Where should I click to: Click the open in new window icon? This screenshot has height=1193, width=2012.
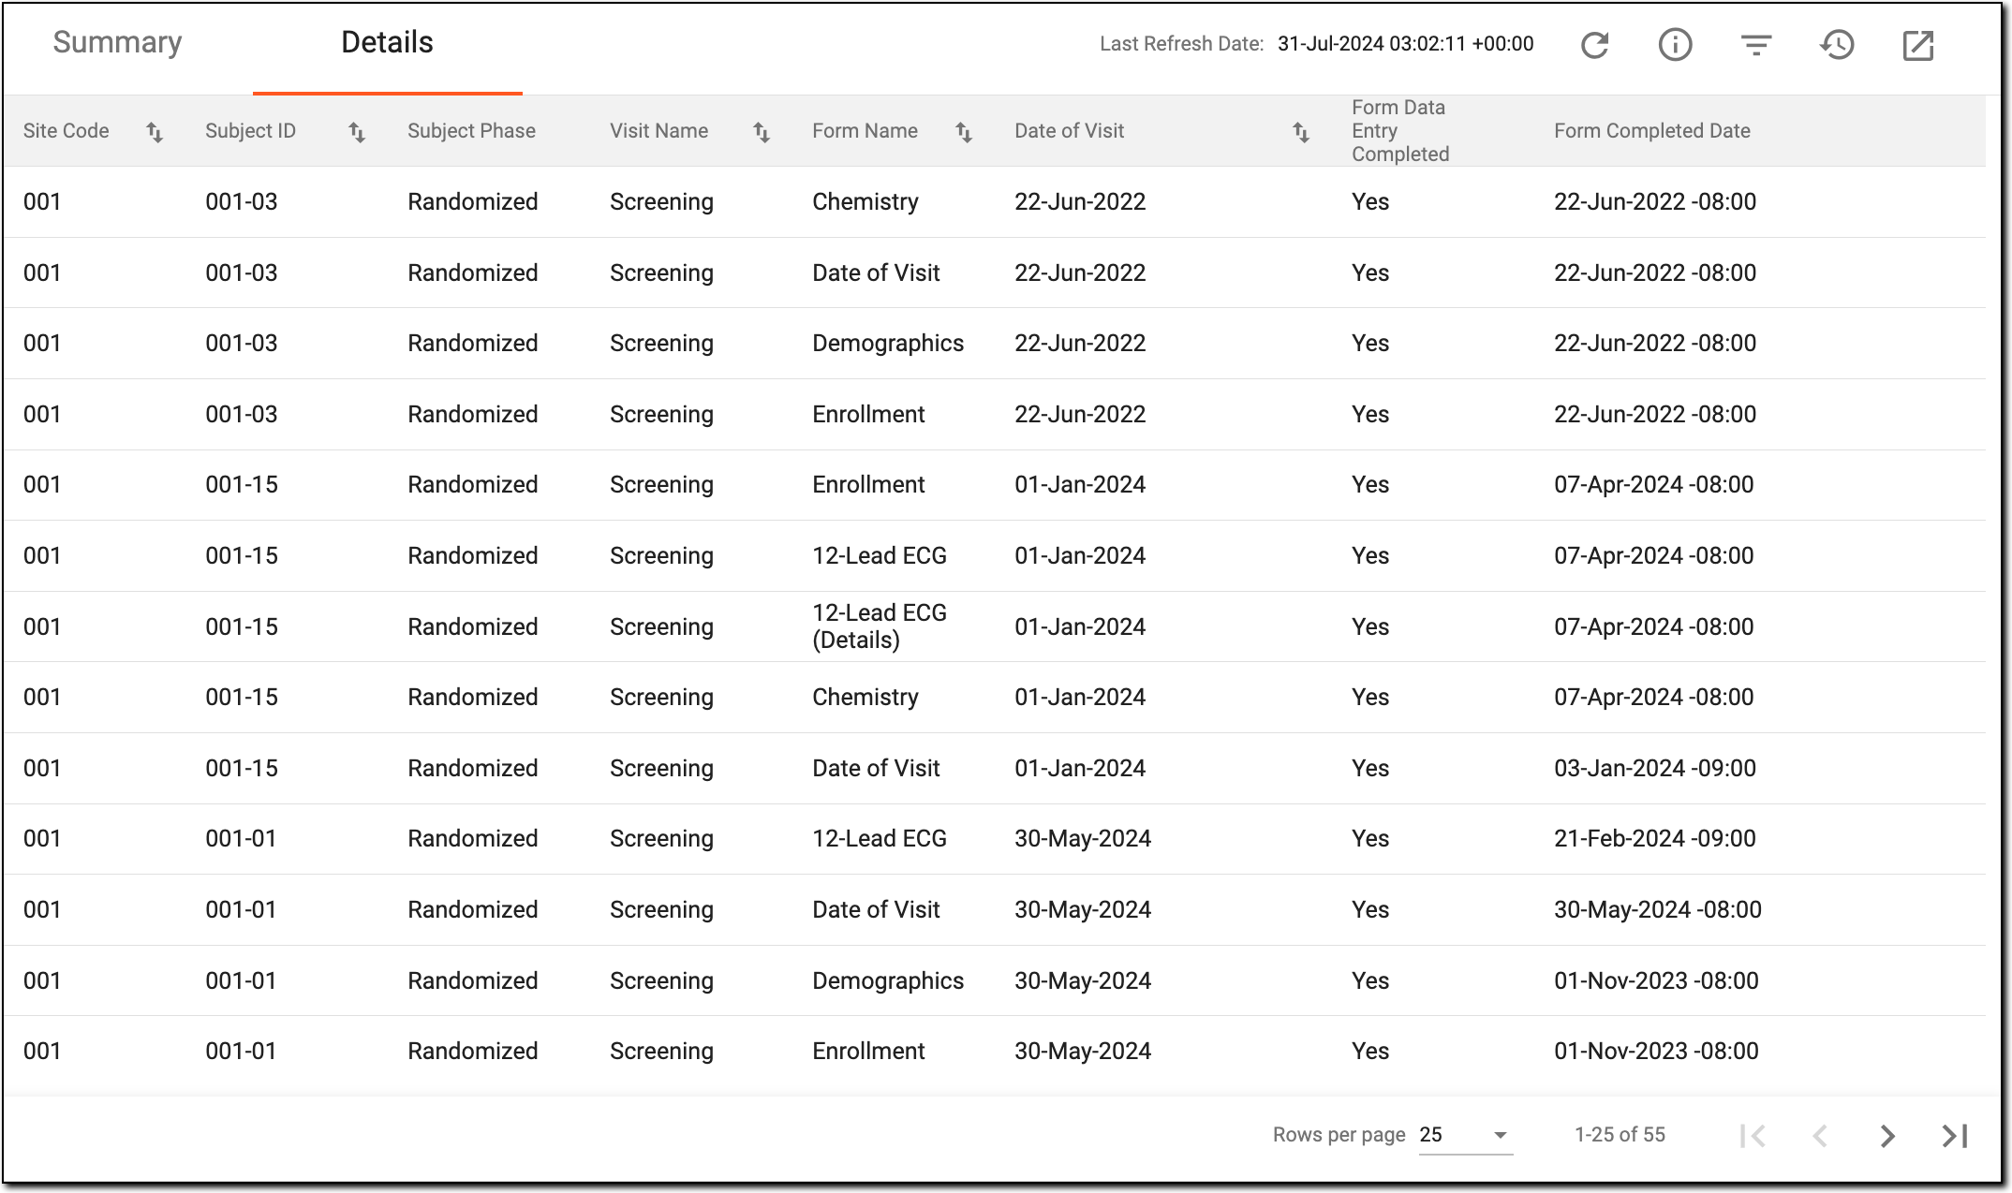point(1917,45)
